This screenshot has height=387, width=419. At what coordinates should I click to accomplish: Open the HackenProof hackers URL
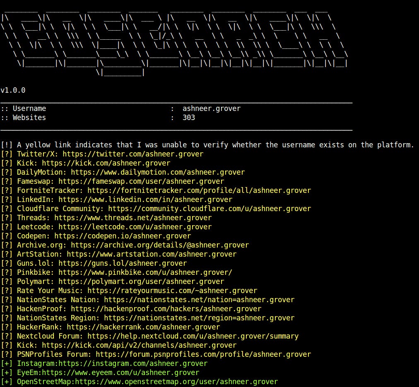tap(166, 308)
